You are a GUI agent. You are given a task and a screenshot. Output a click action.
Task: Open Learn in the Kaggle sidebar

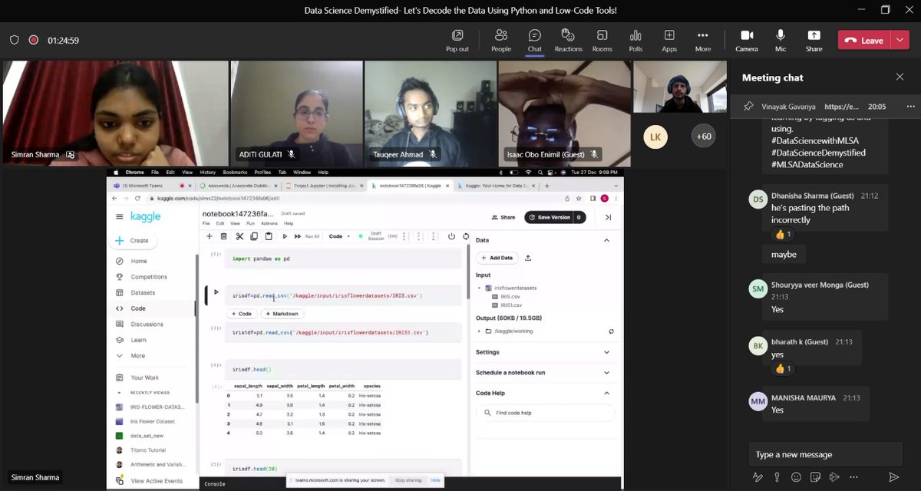tap(138, 340)
